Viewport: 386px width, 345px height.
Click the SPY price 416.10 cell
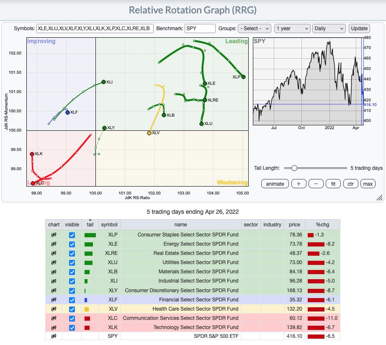coord(294,336)
